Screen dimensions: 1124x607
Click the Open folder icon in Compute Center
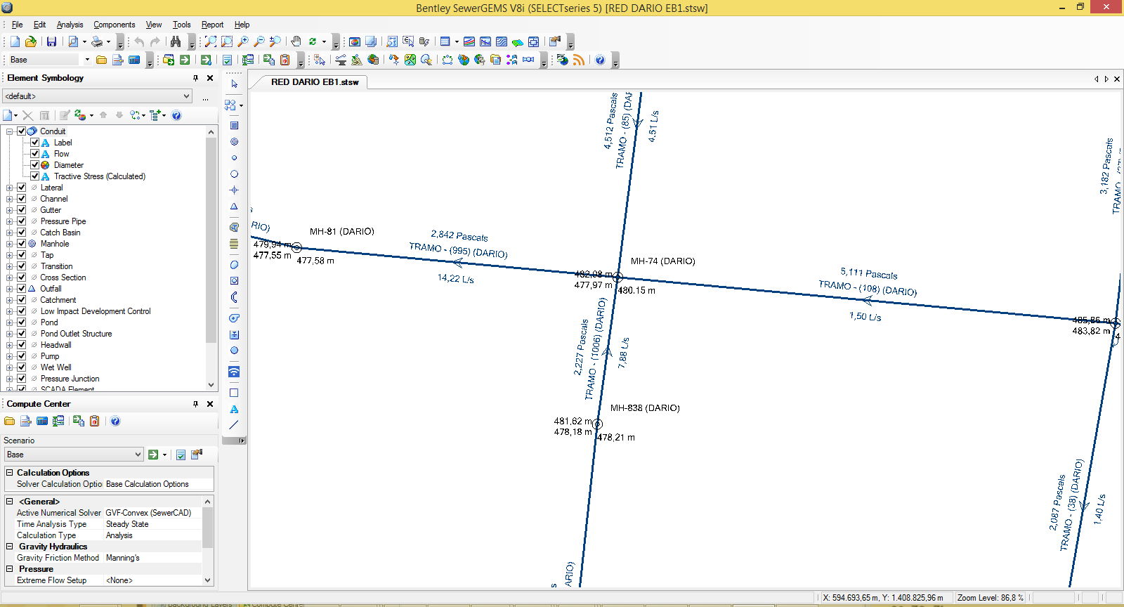[x=9, y=421]
